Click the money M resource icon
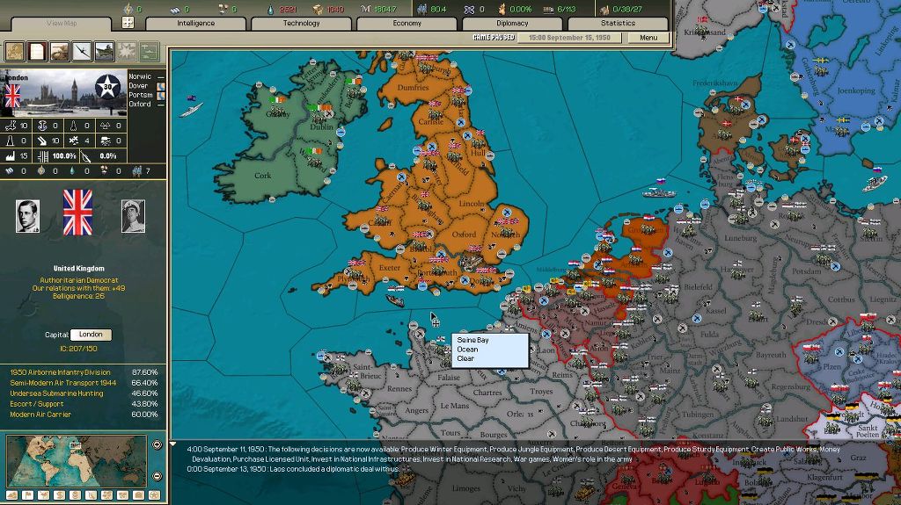Viewport: 901px width, 505px height. (365, 9)
